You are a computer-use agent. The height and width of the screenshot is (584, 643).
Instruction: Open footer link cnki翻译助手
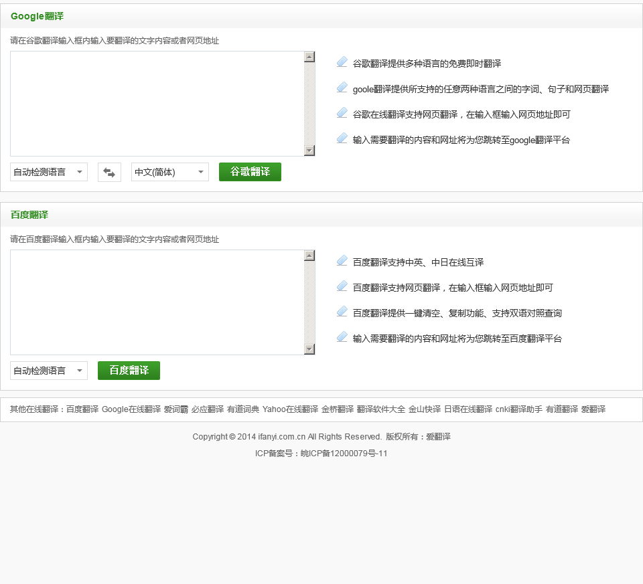coord(519,409)
